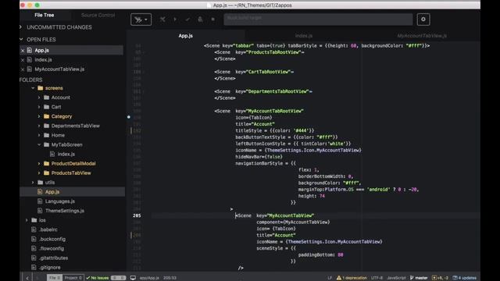Select the index.js editor tab
500x281 pixels.
pos(304,36)
